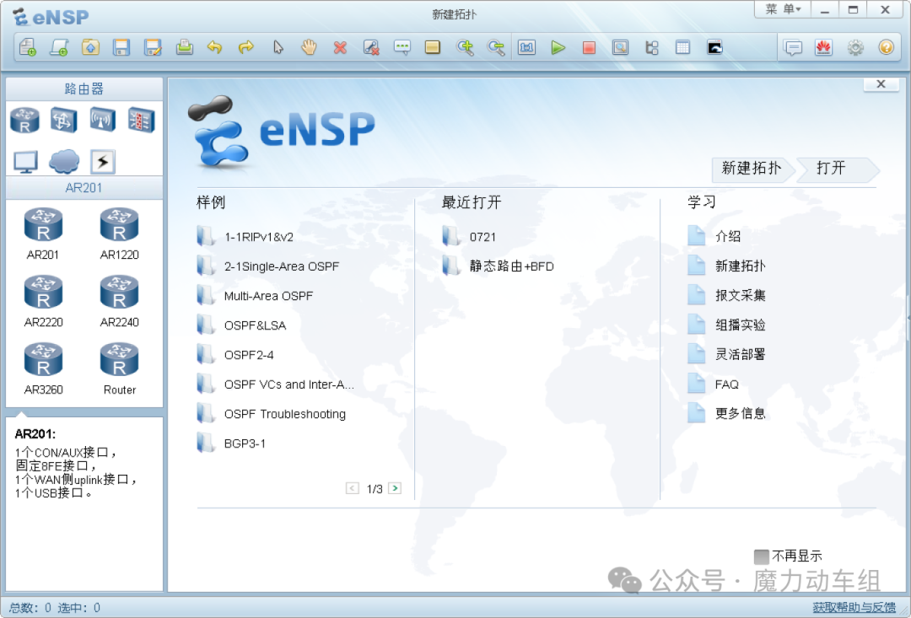The image size is (911, 618).
Task: Click the show grid icon
Action: coord(683,47)
